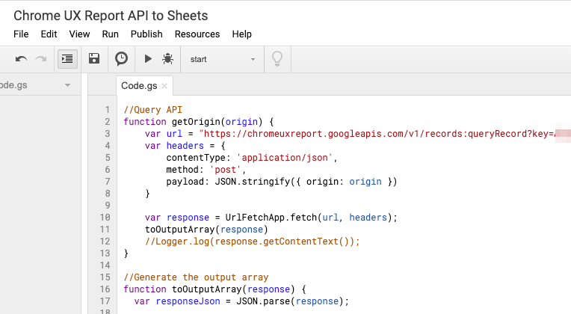Click the getOrigin function name
Viewport: 571px width, 314px height.
click(196, 122)
